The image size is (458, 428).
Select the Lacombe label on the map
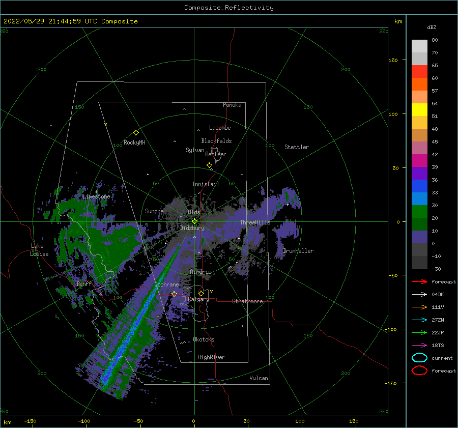tap(220, 128)
